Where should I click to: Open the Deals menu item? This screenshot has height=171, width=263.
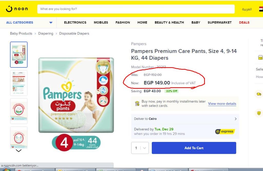(244, 22)
